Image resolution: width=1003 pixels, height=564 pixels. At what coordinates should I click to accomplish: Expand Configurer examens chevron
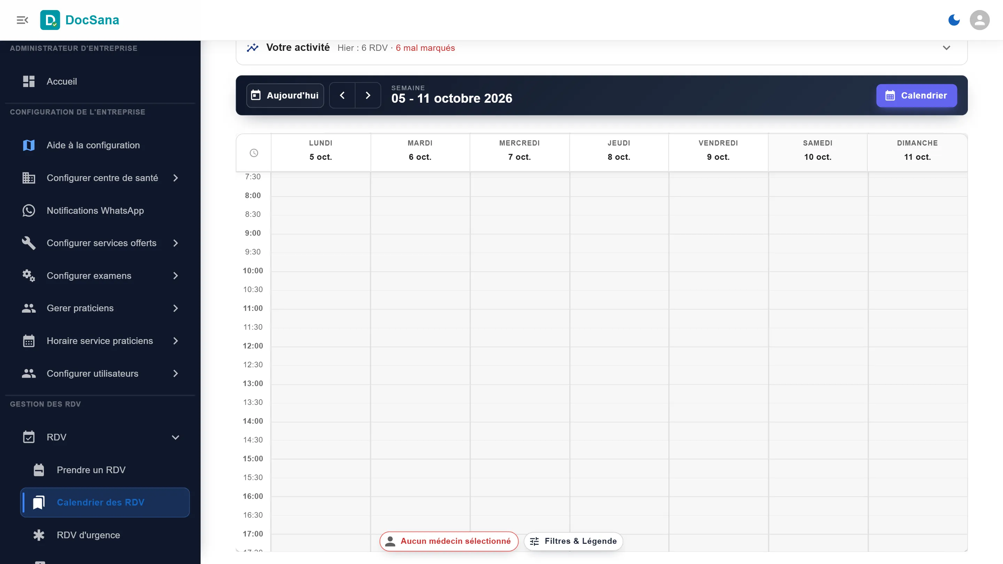176,276
